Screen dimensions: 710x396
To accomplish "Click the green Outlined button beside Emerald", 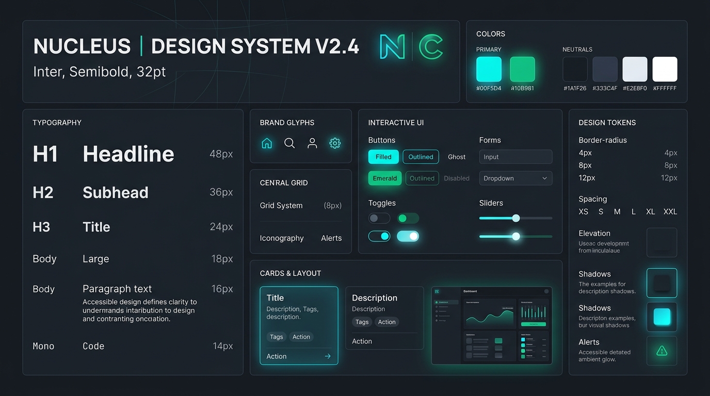I will click(x=422, y=178).
